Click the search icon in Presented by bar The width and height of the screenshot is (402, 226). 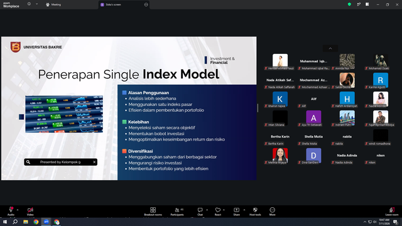pyautogui.click(x=28, y=162)
